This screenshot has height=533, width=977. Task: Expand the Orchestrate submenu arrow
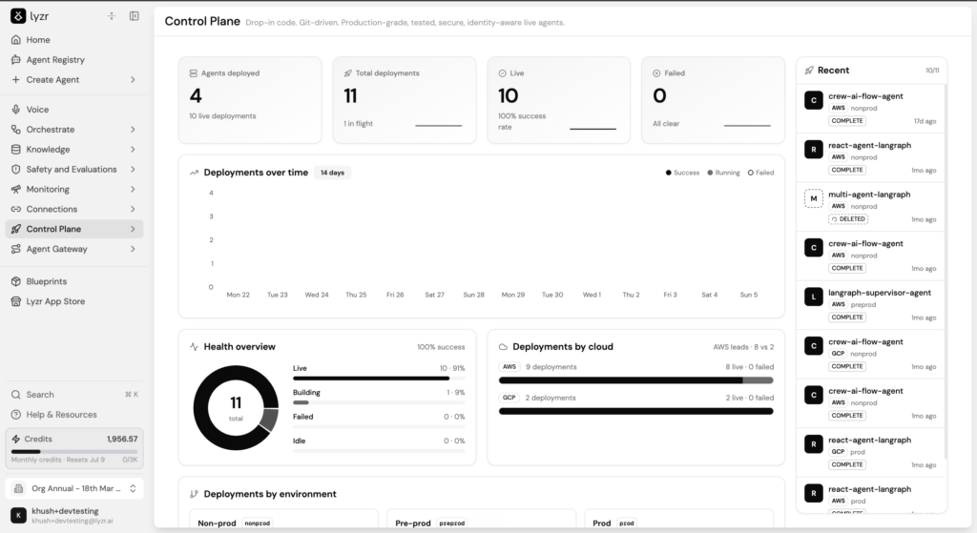(133, 130)
